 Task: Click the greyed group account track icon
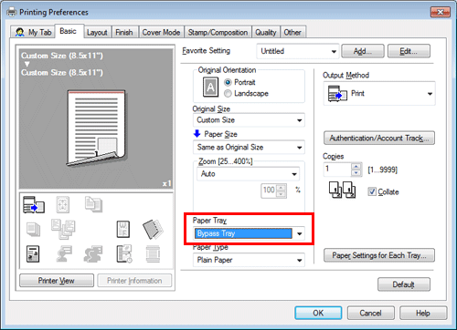(x=93, y=254)
